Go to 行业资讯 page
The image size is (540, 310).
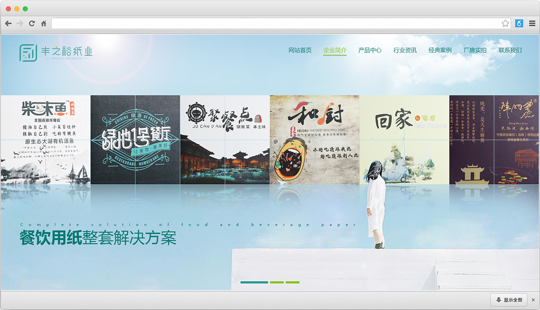pos(405,50)
